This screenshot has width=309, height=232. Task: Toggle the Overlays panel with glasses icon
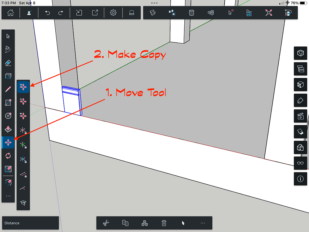pos(300,163)
